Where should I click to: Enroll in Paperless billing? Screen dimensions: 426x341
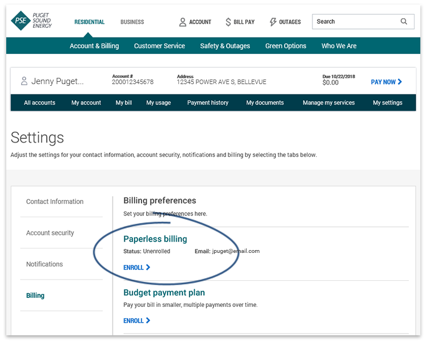(137, 268)
